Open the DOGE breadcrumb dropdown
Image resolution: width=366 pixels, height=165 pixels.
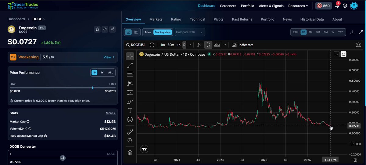click(39, 19)
